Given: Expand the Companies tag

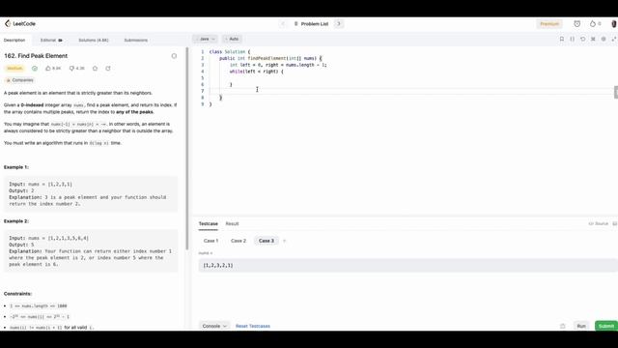Looking at the screenshot, I should (19, 80).
